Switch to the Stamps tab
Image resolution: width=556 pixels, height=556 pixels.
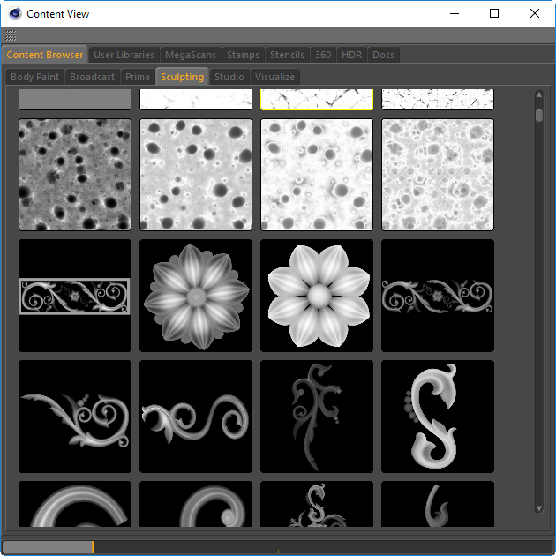pos(243,55)
